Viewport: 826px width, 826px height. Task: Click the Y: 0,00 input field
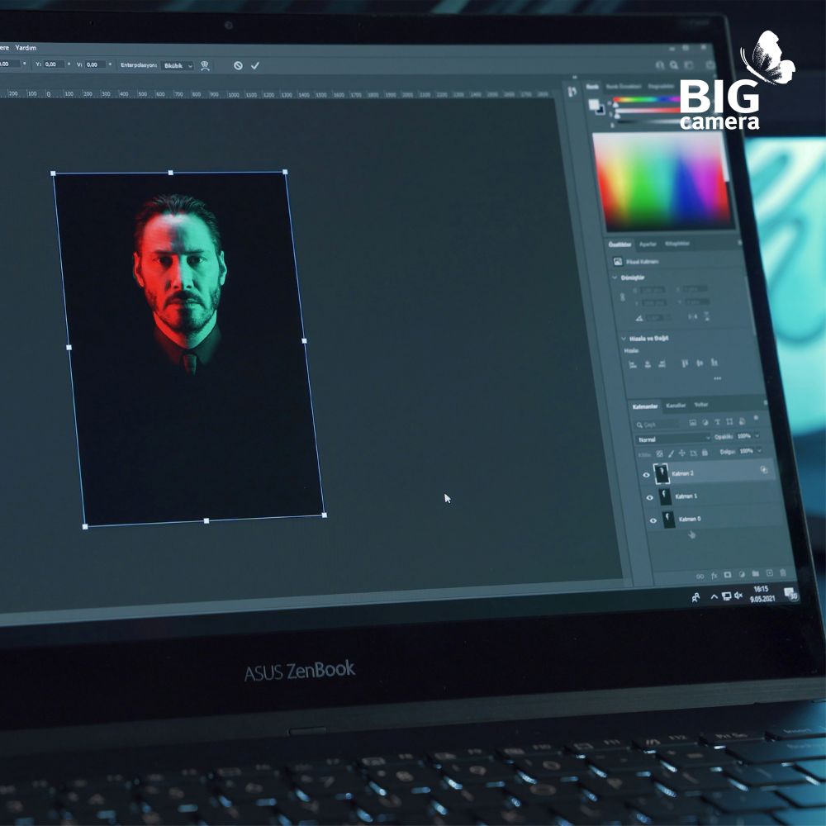(54, 64)
